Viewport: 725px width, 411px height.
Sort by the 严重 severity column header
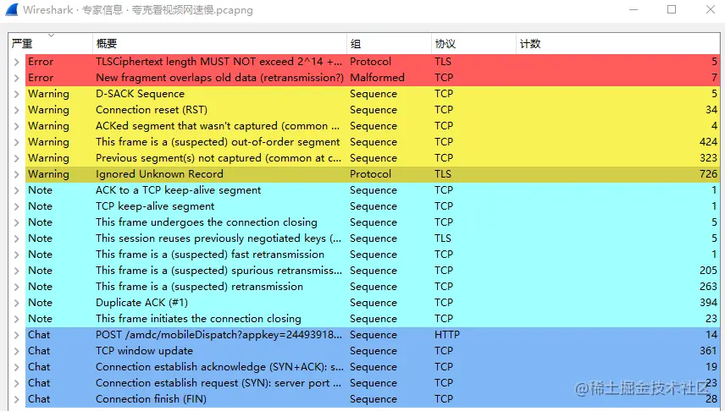(x=51, y=44)
